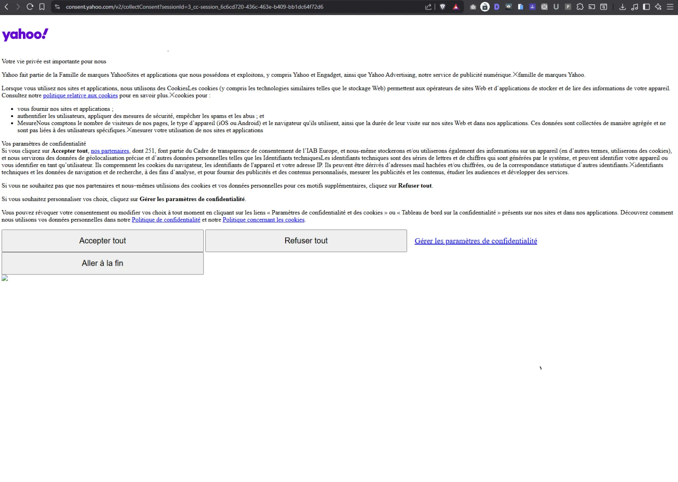Open the tab search window icon
The height and width of the screenshot is (482, 678).
point(604,7)
